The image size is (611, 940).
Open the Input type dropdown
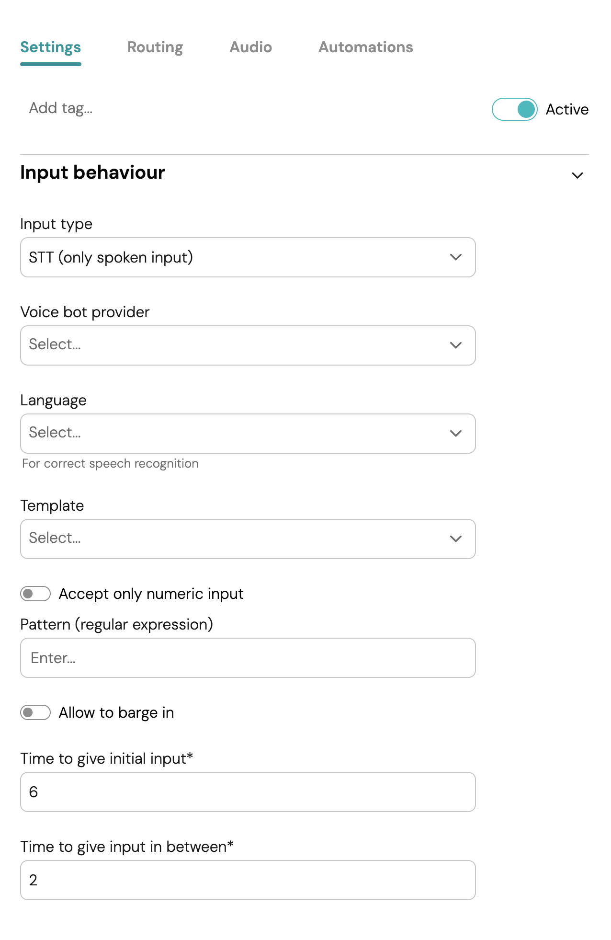tap(248, 257)
